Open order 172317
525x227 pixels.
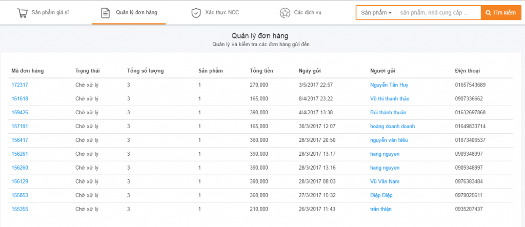tap(20, 85)
